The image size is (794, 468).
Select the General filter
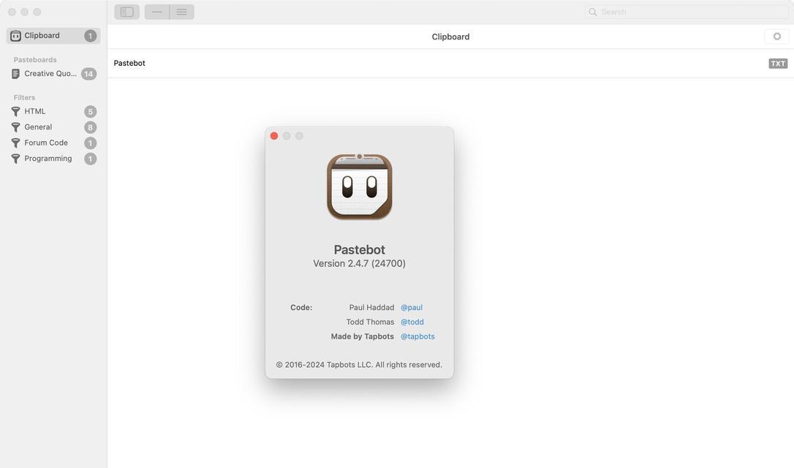pos(53,127)
